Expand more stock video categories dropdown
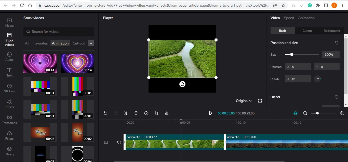Screen dimensions: 348x162 (x=91, y=43)
